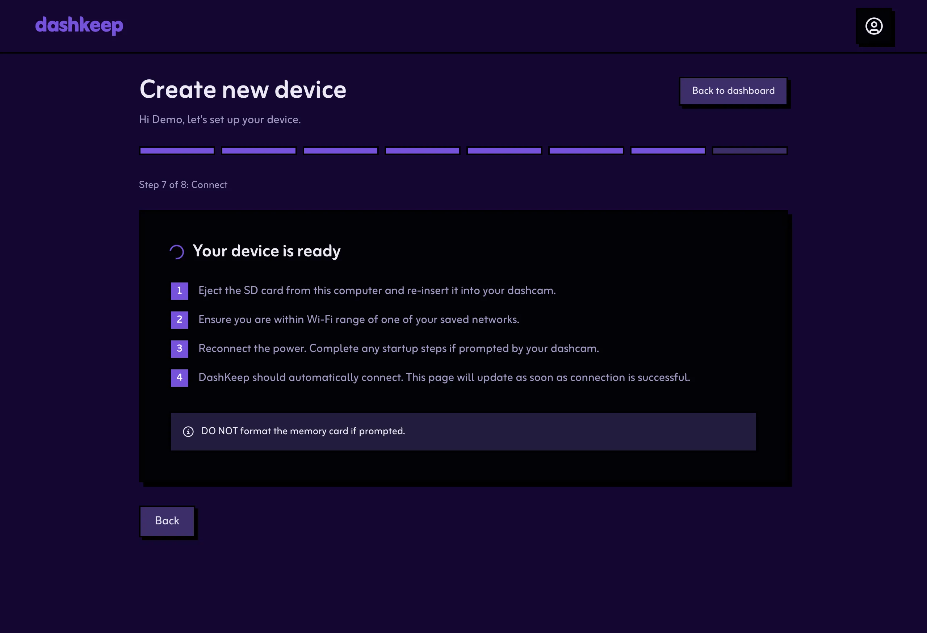The height and width of the screenshot is (633, 927).
Task: Select the sixth progress bar segment
Action: click(x=586, y=151)
